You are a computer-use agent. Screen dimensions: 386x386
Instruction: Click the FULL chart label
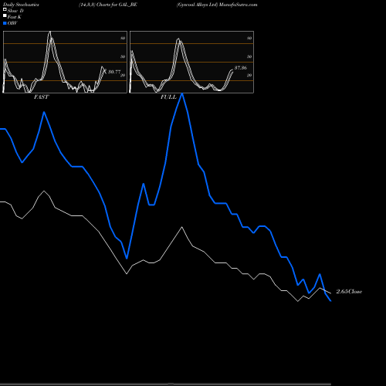(168, 96)
